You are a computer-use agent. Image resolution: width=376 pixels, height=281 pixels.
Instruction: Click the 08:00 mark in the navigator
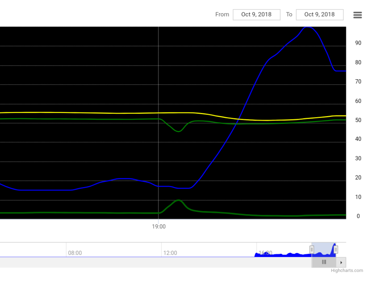click(x=75, y=253)
